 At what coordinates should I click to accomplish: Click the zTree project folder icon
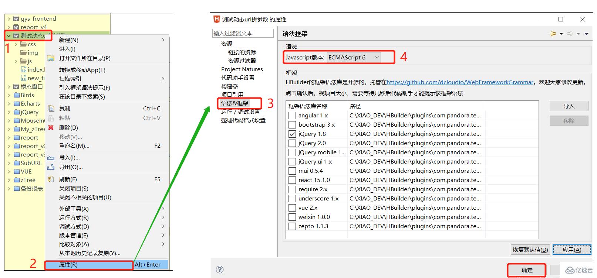[x=17, y=180]
